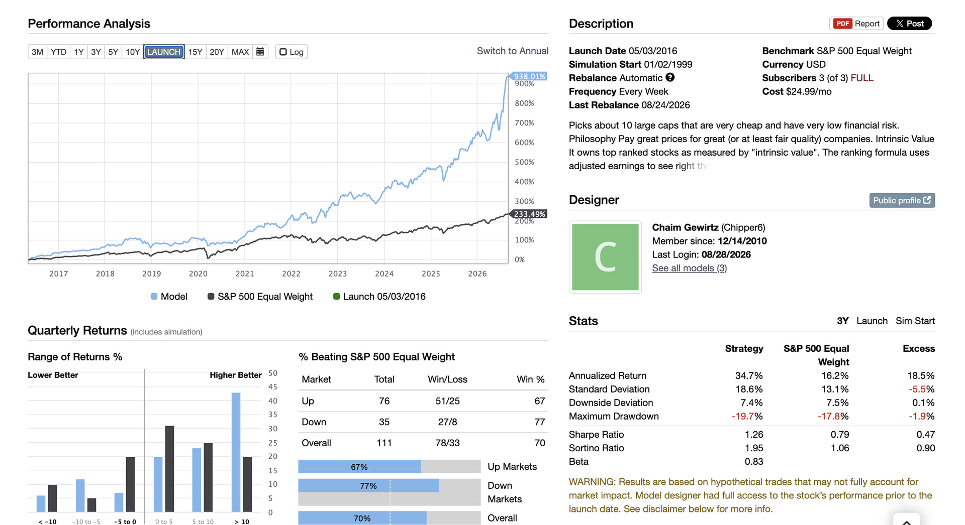Open the custom date range calendar icon
The height and width of the screenshot is (525, 965).
click(x=260, y=52)
